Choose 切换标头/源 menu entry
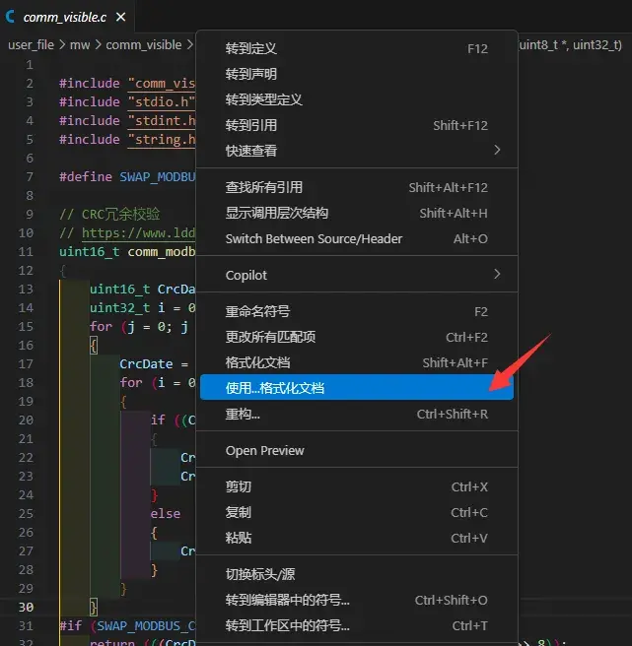This screenshot has width=632, height=646. (357, 574)
